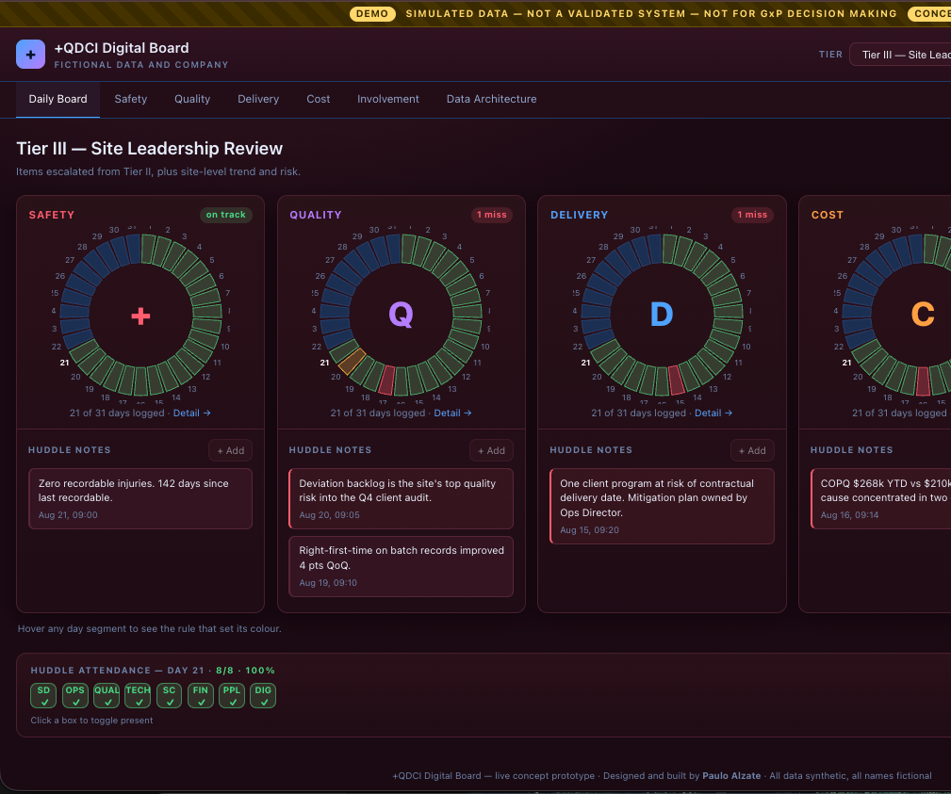Click the Paulo Alzate name in footer
This screenshot has height=794, width=951.
click(x=731, y=776)
